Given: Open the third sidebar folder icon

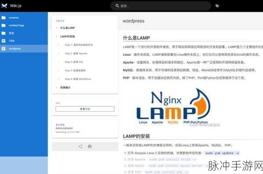Looking at the screenshot, I should tap(4, 33).
